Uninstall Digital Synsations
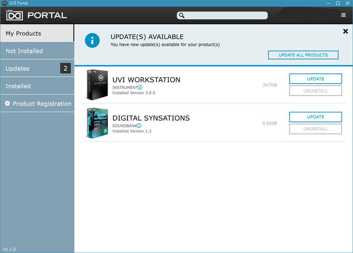This screenshot has width=353, height=253. (315, 129)
